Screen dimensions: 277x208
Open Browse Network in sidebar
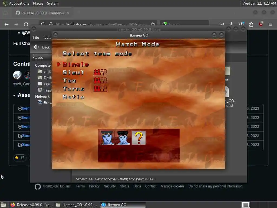tap(45, 103)
